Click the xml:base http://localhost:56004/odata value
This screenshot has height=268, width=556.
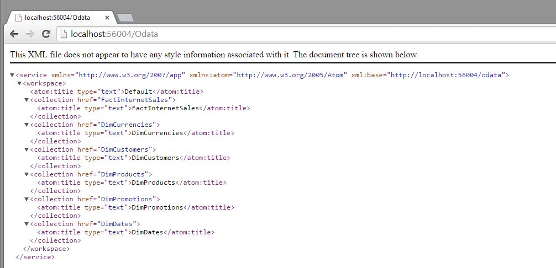[x=445, y=75]
